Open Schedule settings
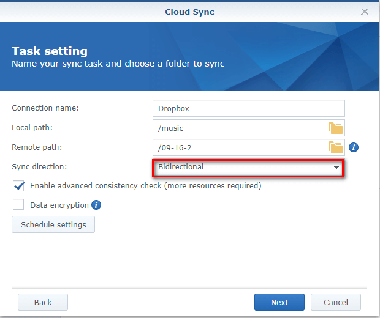The image size is (380, 318). [x=53, y=224]
